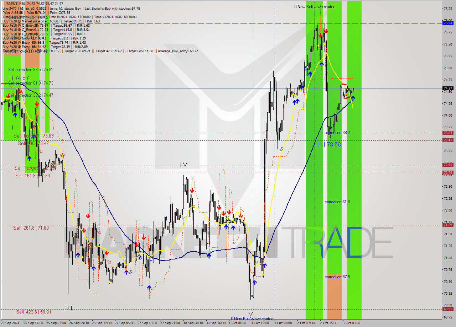Click the 'Sell 161.8 | 72.79' level label
Screen dimensions: 456x327
(x=32, y=176)
